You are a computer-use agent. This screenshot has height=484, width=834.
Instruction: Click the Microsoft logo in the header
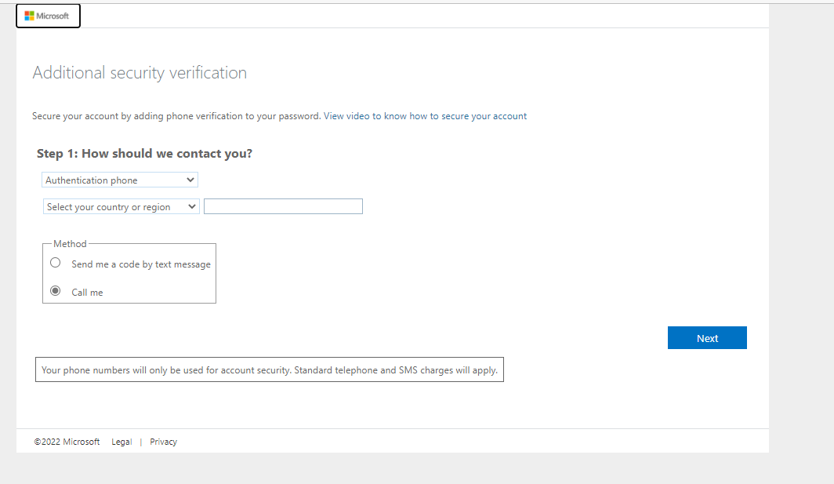click(x=47, y=16)
